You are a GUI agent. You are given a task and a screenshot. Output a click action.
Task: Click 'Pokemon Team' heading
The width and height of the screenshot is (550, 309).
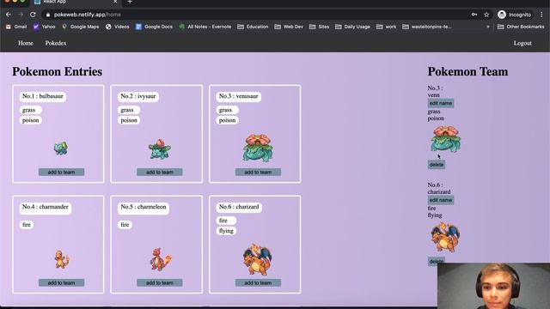click(x=467, y=71)
